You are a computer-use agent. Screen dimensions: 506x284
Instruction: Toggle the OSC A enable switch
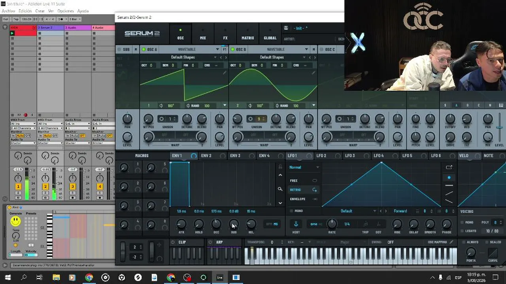(143, 49)
